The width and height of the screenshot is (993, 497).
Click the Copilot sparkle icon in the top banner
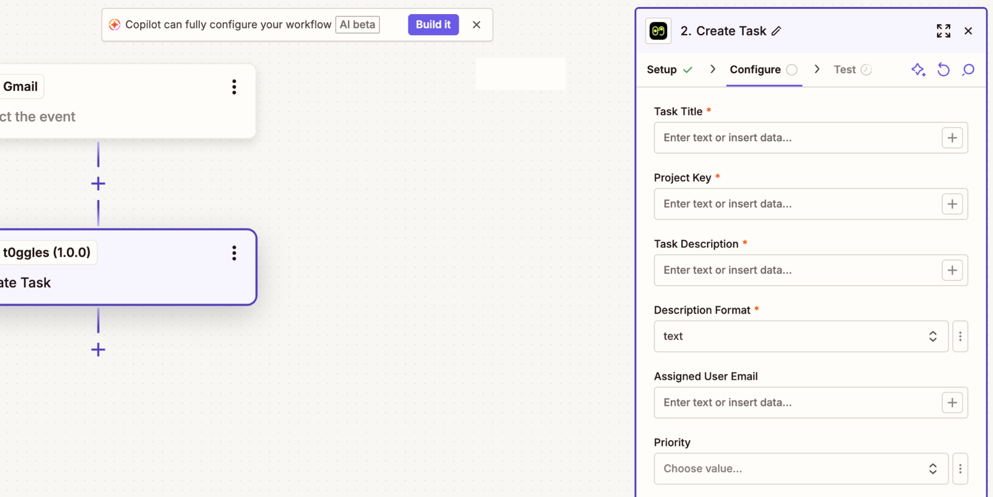pyautogui.click(x=114, y=24)
